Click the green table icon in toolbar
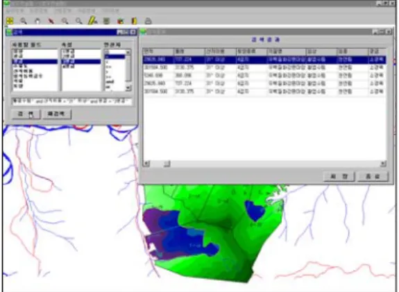 [106, 21]
